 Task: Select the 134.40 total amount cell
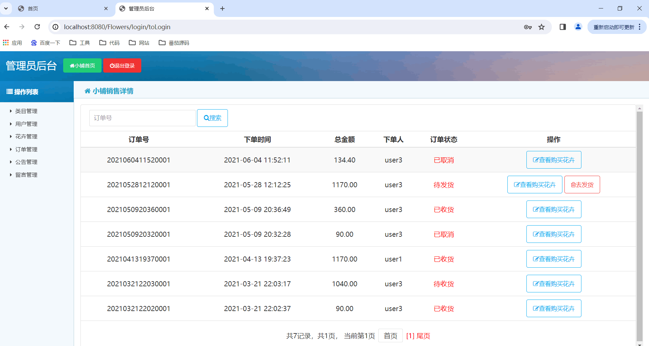tap(345, 160)
